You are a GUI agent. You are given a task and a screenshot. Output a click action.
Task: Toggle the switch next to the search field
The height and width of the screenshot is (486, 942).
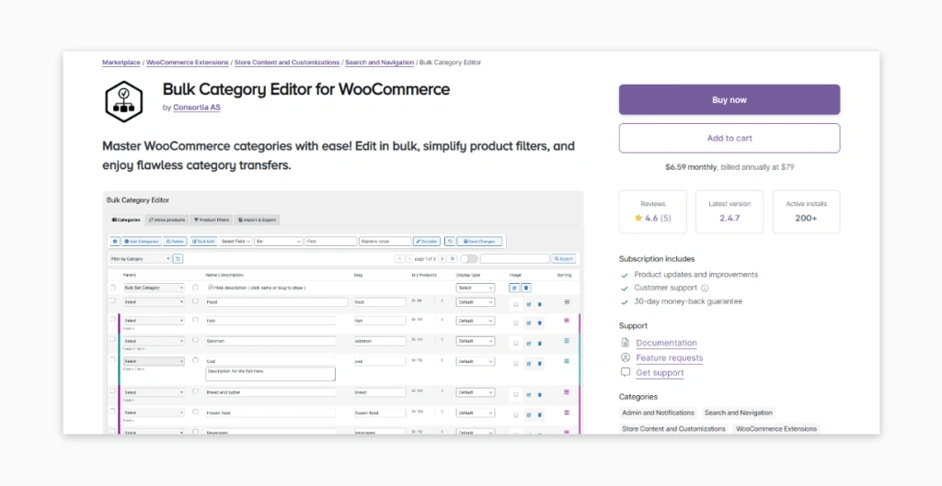pos(468,258)
